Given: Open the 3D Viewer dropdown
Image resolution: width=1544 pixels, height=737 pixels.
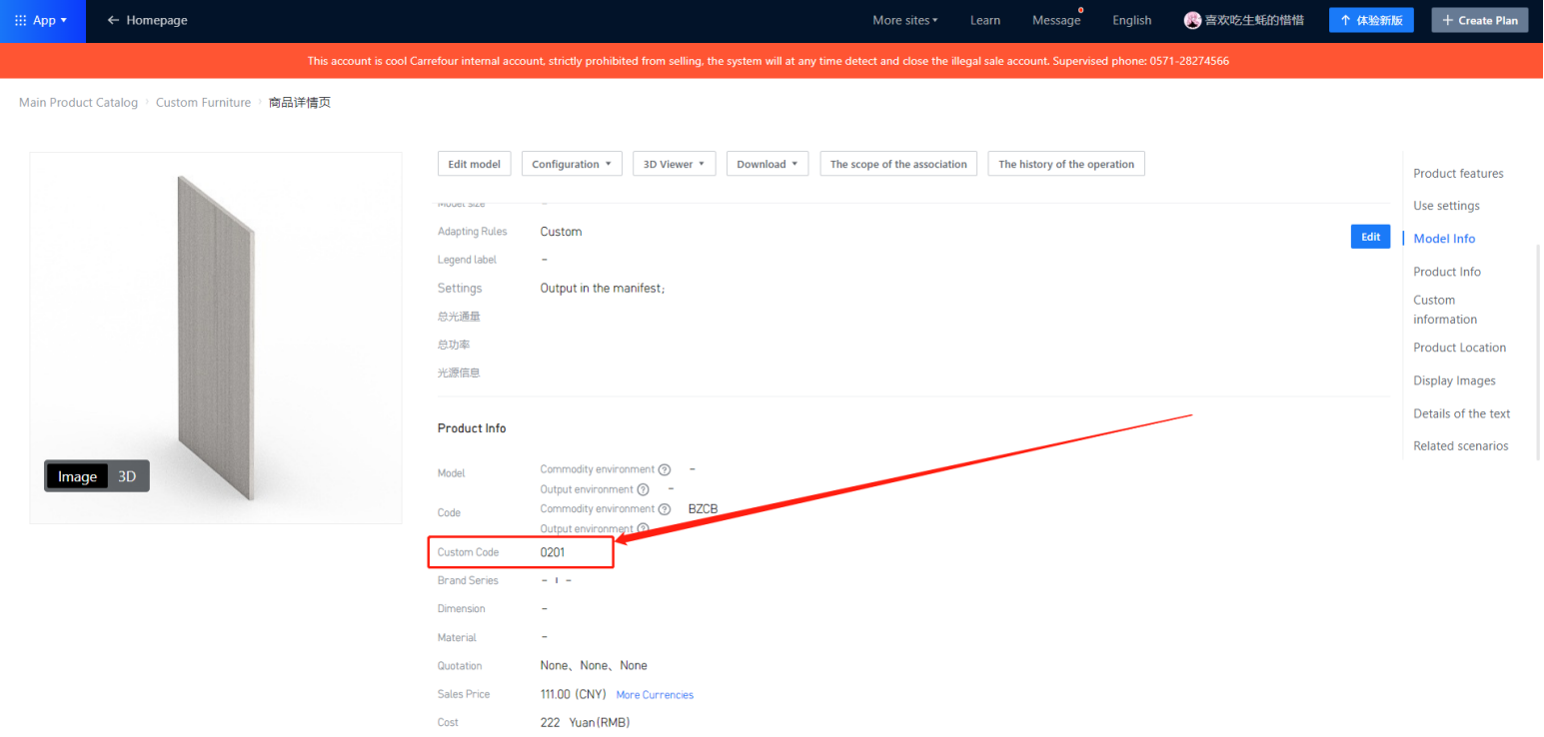Looking at the screenshot, I should 674,164.
